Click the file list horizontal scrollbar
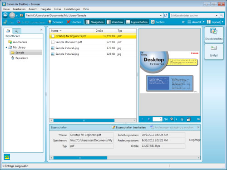227x170 pixels. 93,121
